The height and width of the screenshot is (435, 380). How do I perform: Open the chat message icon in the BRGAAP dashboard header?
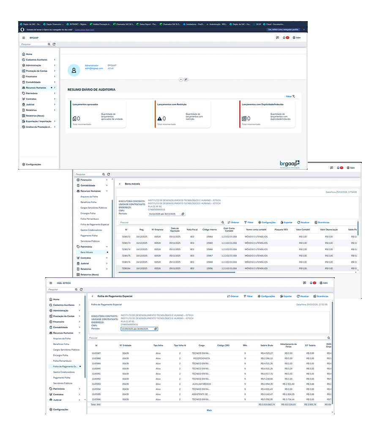tap(277, 38)
